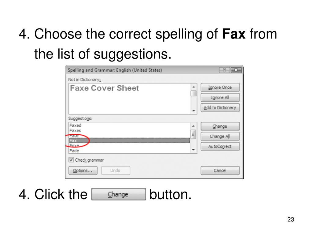Click the suggestions list scroll-down arrow
The image size is (313, 235).
(193, 149)
